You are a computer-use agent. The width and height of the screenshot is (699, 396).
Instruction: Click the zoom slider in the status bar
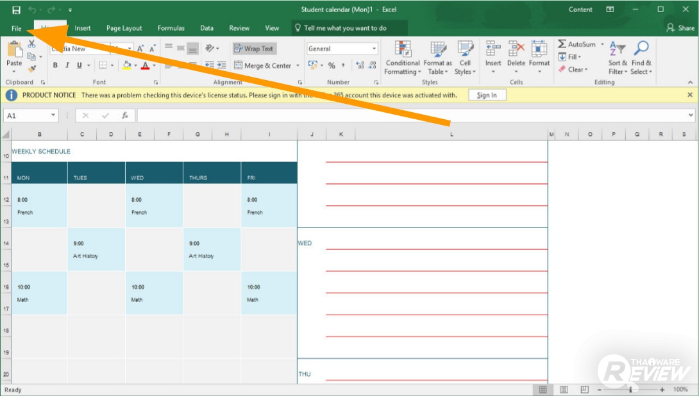pyautogui.click(x=631, y=390)
